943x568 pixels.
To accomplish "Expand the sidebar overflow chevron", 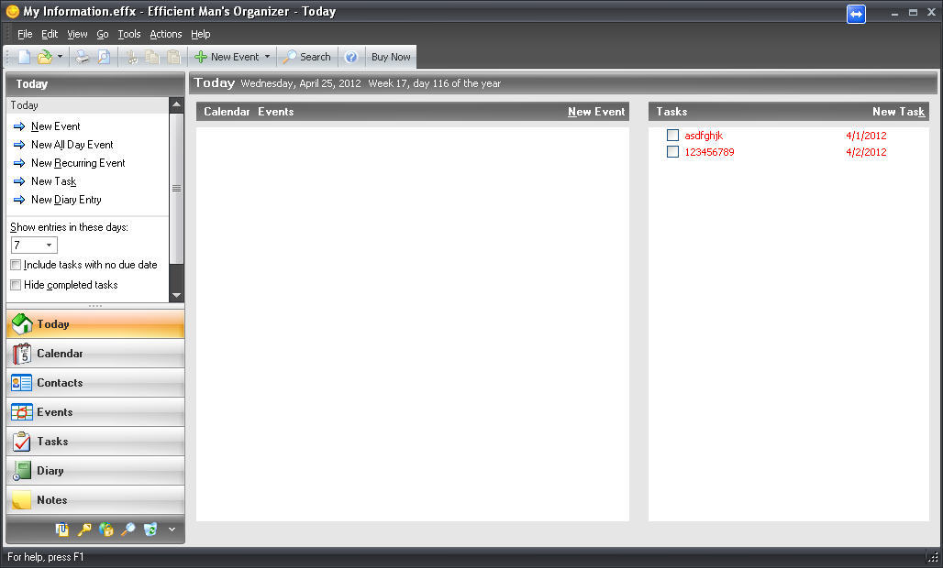I will pyautogui.click(x=172, y=529).
